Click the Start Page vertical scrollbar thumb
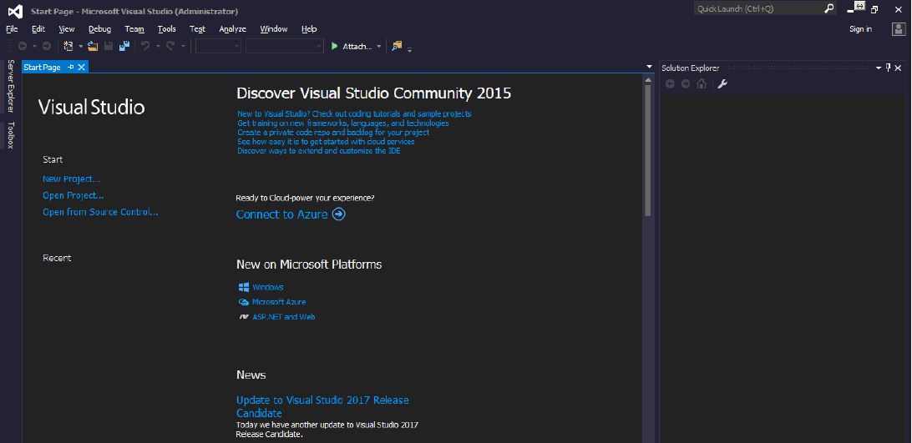This screenshot has width=912, height=443. point(648,151)
